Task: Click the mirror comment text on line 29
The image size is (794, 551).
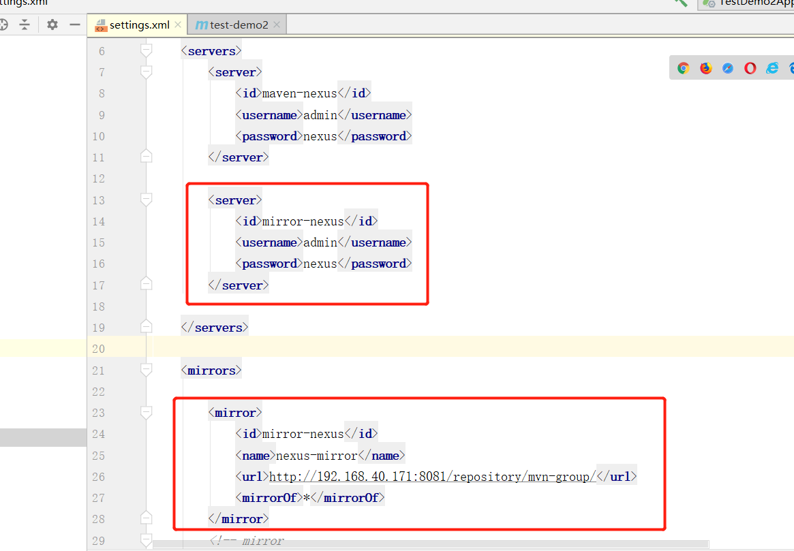Action: 247,541
